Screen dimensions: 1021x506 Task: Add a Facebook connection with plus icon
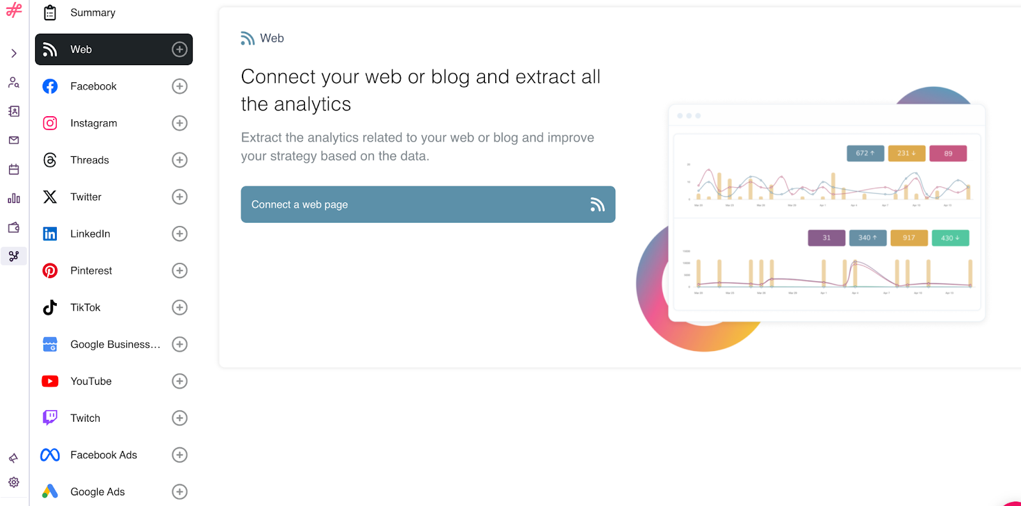pos(180,86)
